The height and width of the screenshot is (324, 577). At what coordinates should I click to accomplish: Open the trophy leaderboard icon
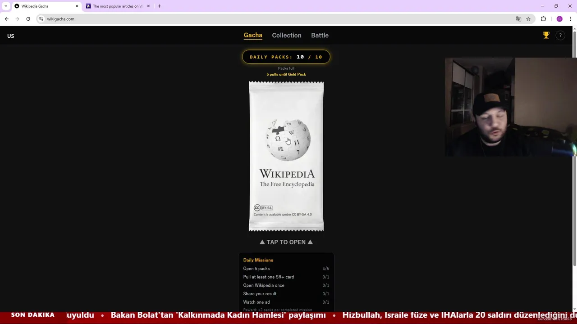[x=546, y=35]
